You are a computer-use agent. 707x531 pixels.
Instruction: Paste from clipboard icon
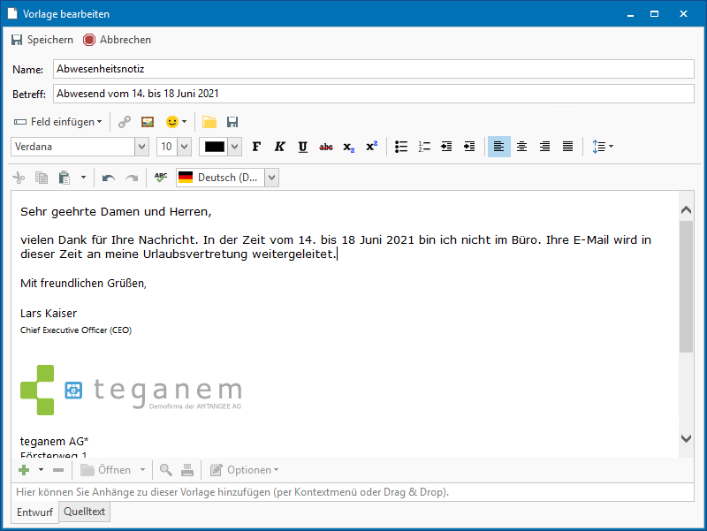pos(65,178)
